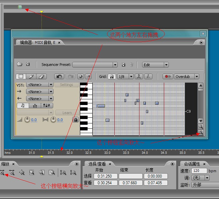
Task: Click the disabled VSTi Settings button
Action: [x=67, y=85]
